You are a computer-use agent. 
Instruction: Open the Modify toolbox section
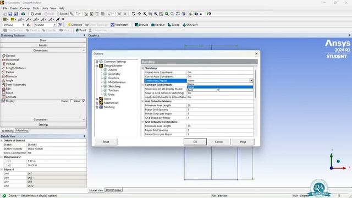(x=43, y=45)
